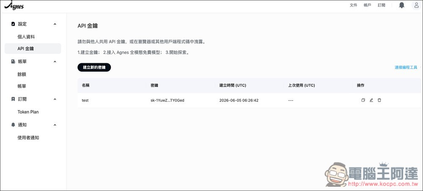Screen dimensions: 423x191
Task: Click the API 金鑰 page heading
Action: [x=88, y=26]
